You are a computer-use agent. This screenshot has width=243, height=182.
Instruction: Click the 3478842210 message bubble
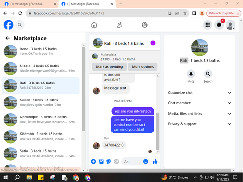tap(114, 145)
